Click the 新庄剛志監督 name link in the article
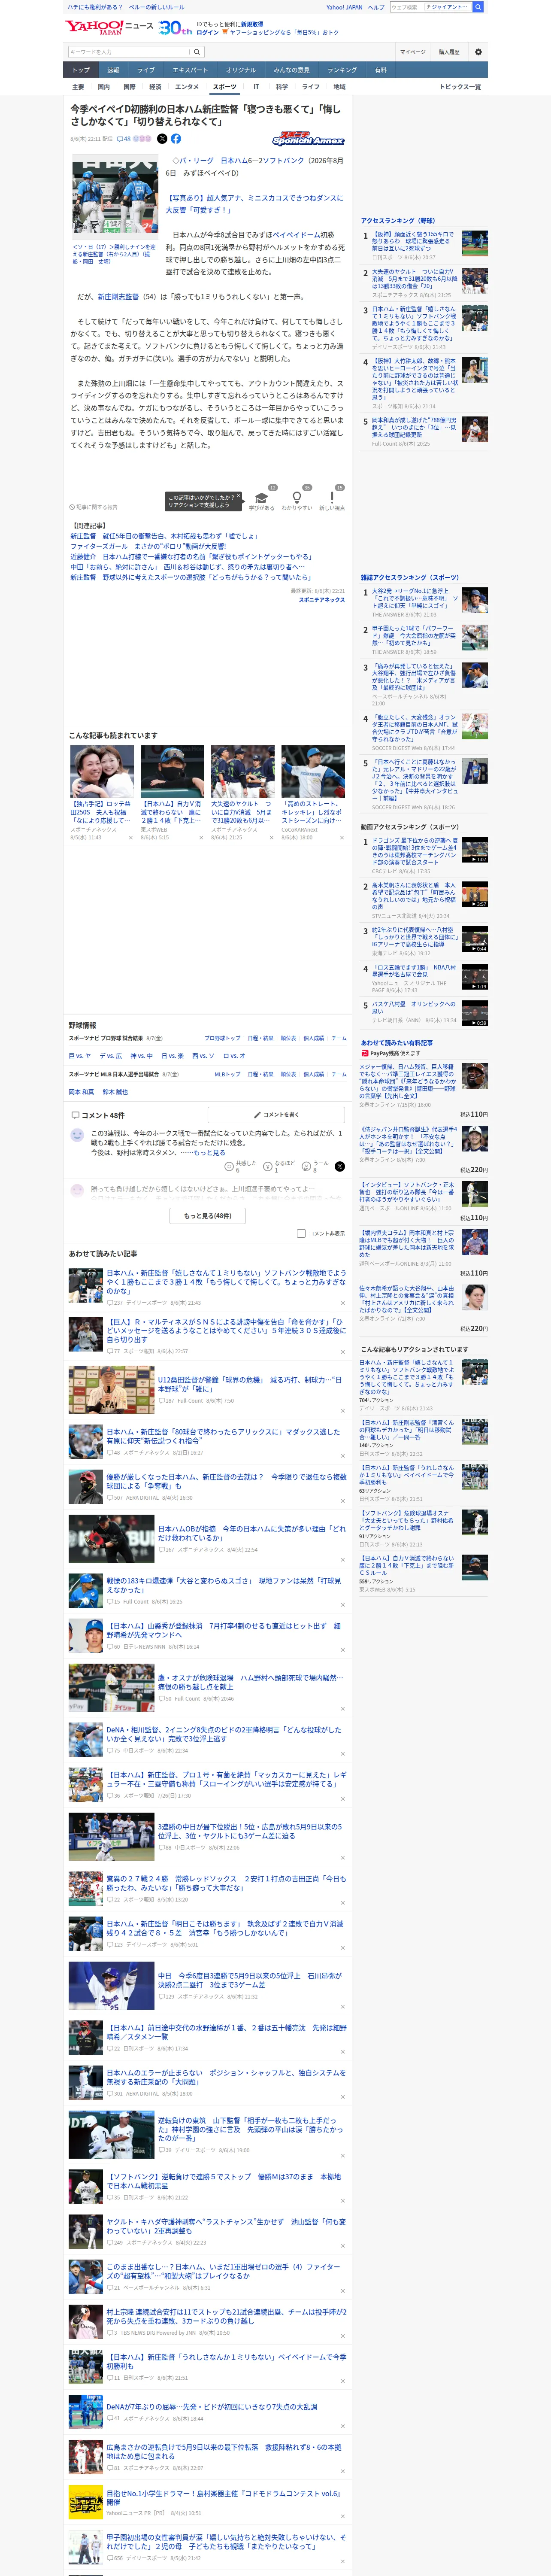This screenshot has height=2576, width=551. [x=119, y=297]
